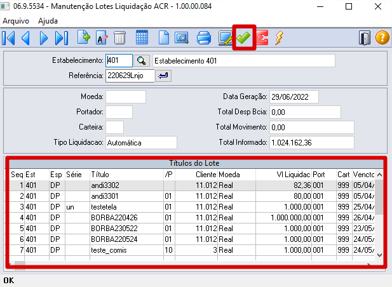Go to the previous record
The image size is (392, 287).
pyautogui.click(x=26, y=38)
